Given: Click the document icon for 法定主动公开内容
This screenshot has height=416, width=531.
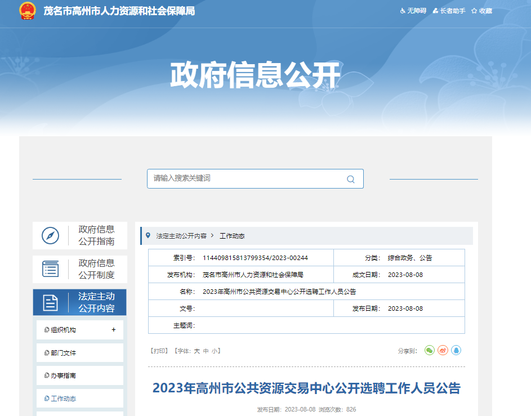Looking at the screenshot, I should [51, 303].
